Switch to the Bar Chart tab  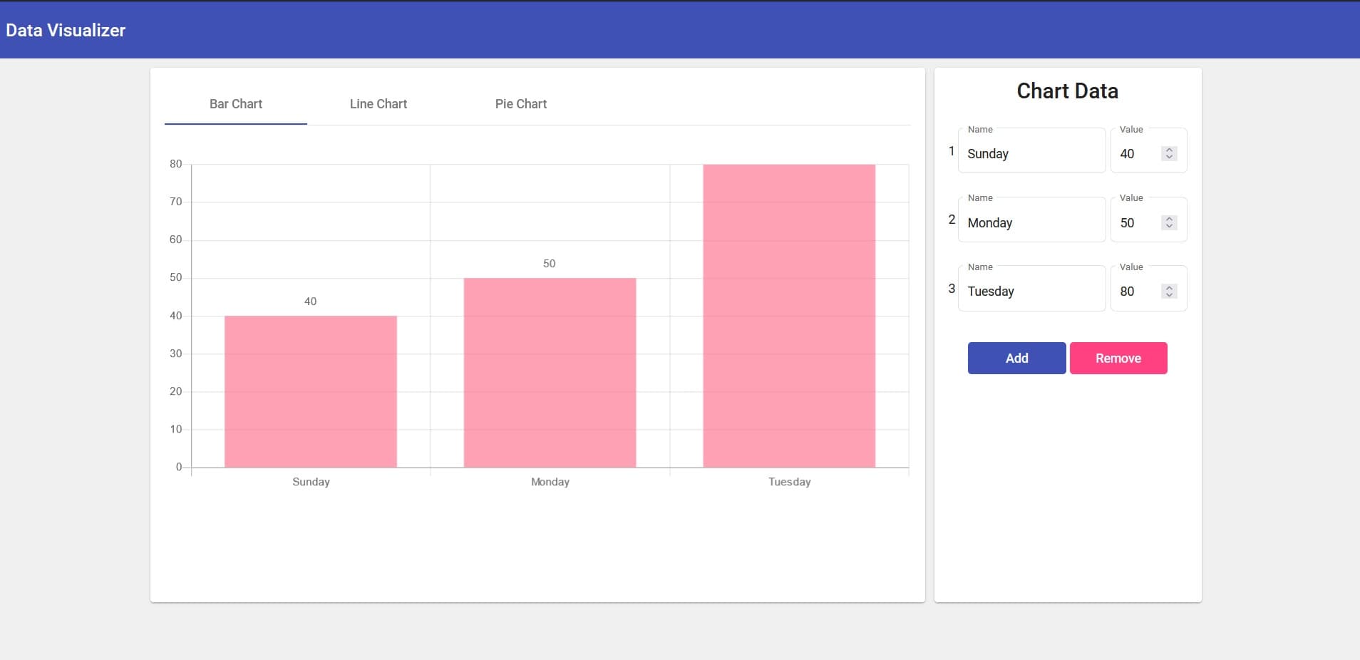tap(236, 104)
